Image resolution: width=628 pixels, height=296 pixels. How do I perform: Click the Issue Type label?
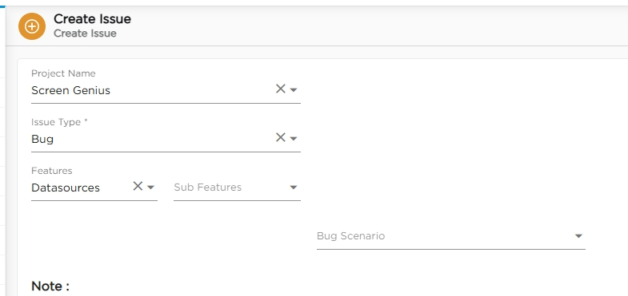[x=59, y=122]
